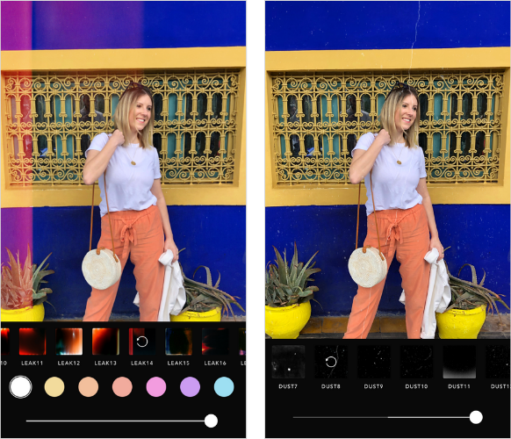Select the light blue color swatch
Image resolution: width=511 pixels, height=439 pixels.
click(x=224, y=387)
